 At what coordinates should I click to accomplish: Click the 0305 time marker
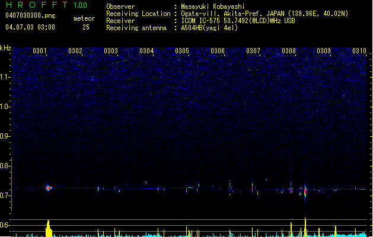point(182,51)
